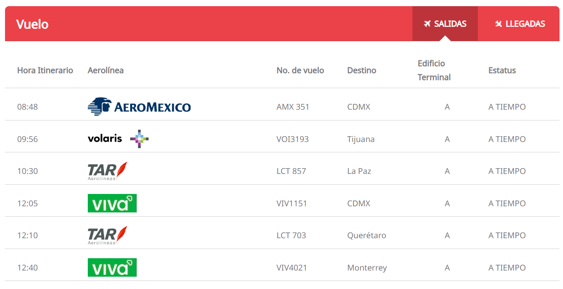The width and height of the screenshot is (563, 289).
Task: Click the 12:40 departure time
Action: tap(27, 268)
